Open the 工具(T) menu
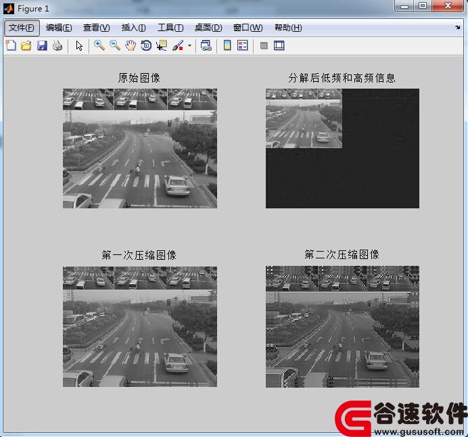Viewport: 468px width, 437px height. pyautogui.click(x=170, y=28)
